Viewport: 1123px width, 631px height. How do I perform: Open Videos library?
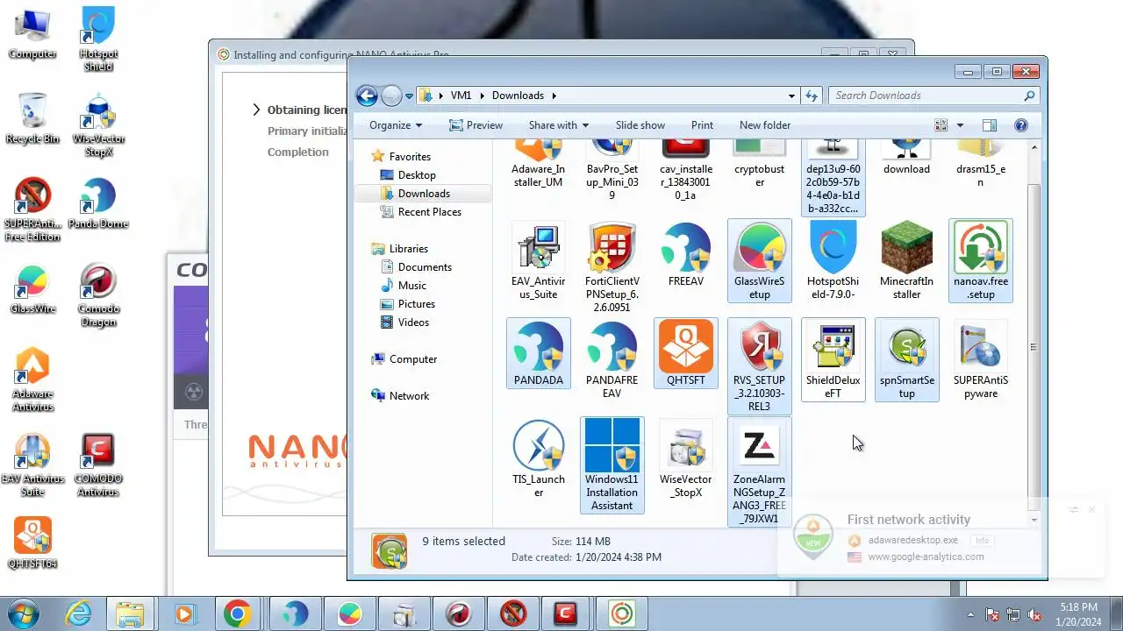[413, 323]
